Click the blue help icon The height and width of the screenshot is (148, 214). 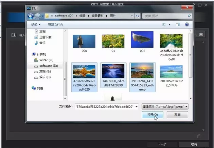pos(187,24)
